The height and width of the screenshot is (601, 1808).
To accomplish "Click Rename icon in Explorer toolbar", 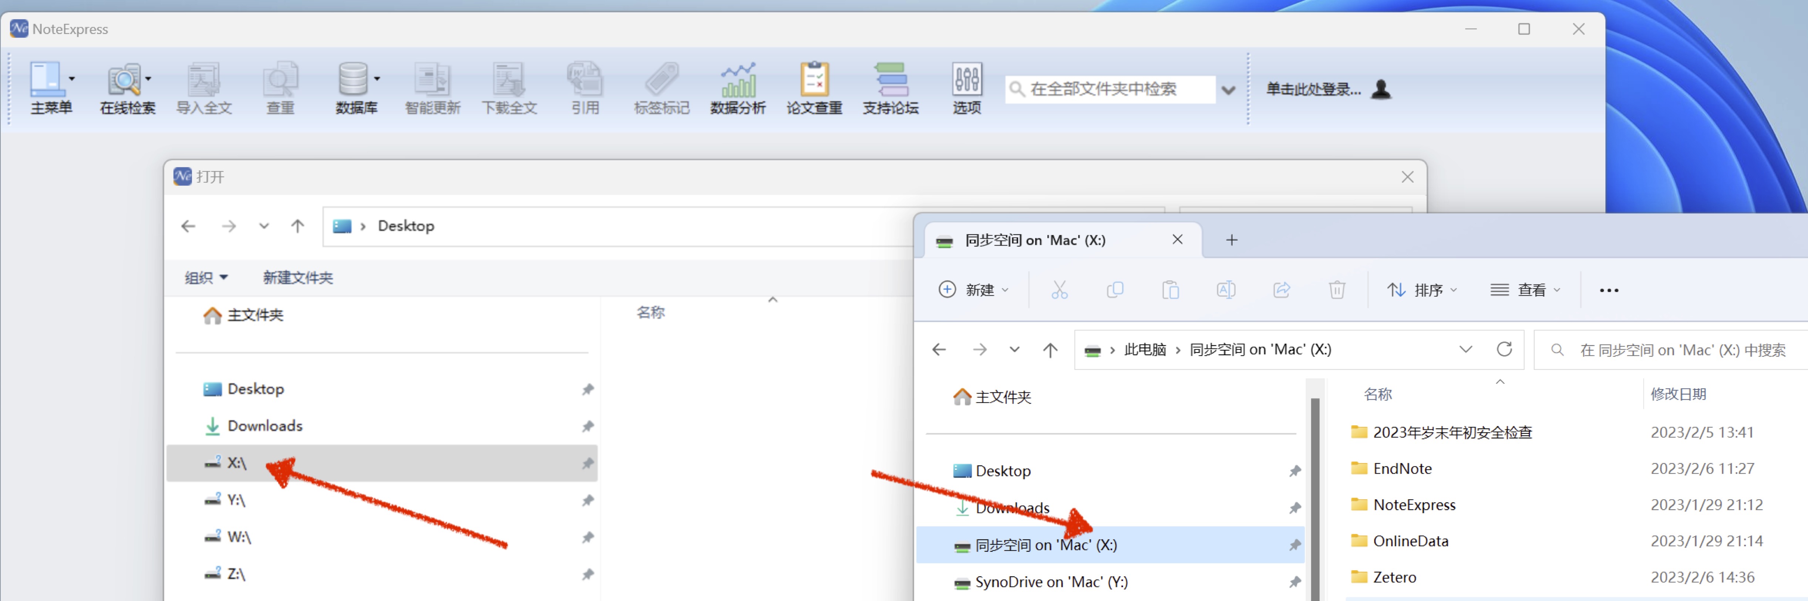I will [1225, 290].
